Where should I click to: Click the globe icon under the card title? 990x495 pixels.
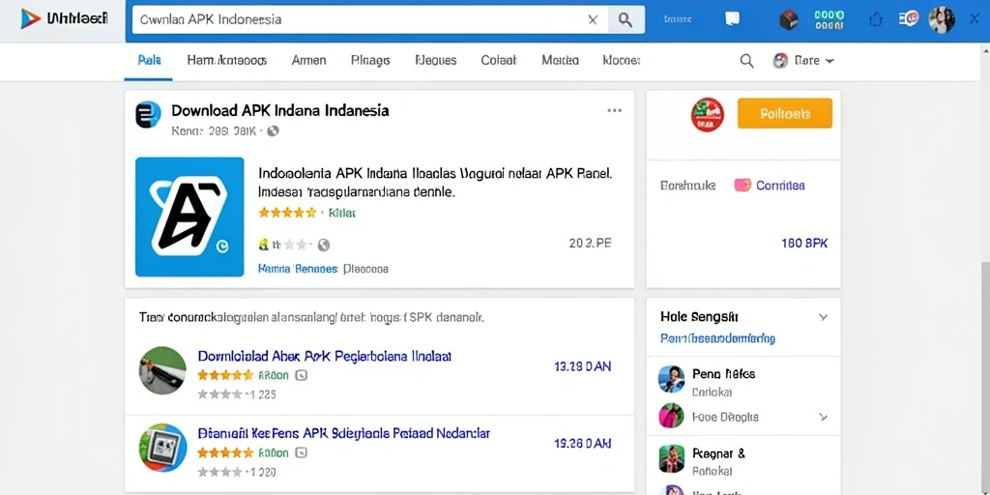click(273, 131)
